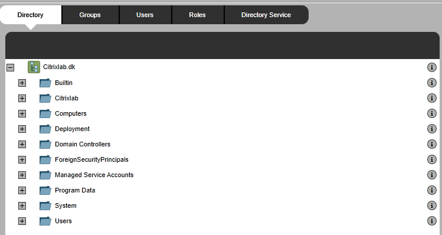Open the Users tab

tap(145, 15)
